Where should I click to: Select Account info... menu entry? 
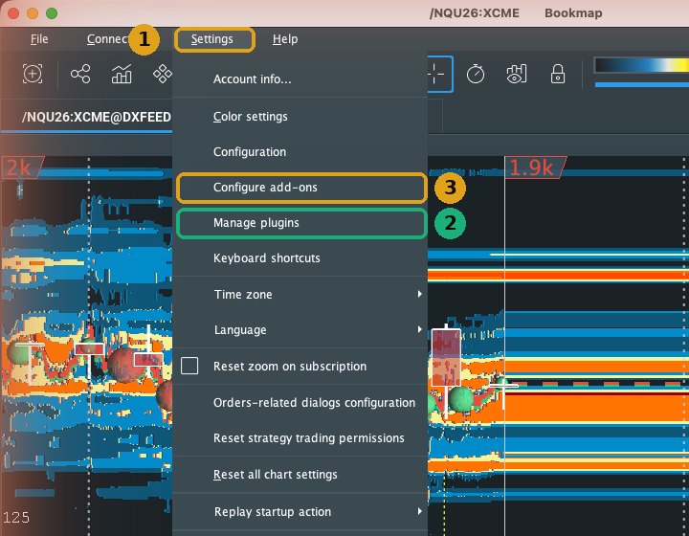pyautogui.click(x=300, y=79)
